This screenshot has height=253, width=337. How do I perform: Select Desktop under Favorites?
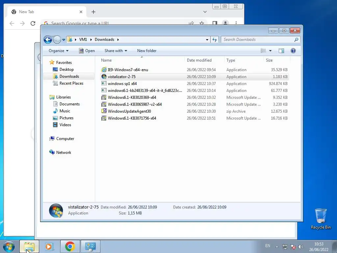(66, 70)
